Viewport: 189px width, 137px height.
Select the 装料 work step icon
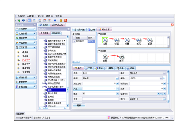point(105,57)
